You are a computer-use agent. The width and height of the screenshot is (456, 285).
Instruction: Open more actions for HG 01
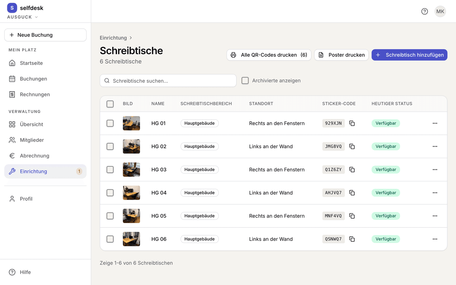point(435,123)
